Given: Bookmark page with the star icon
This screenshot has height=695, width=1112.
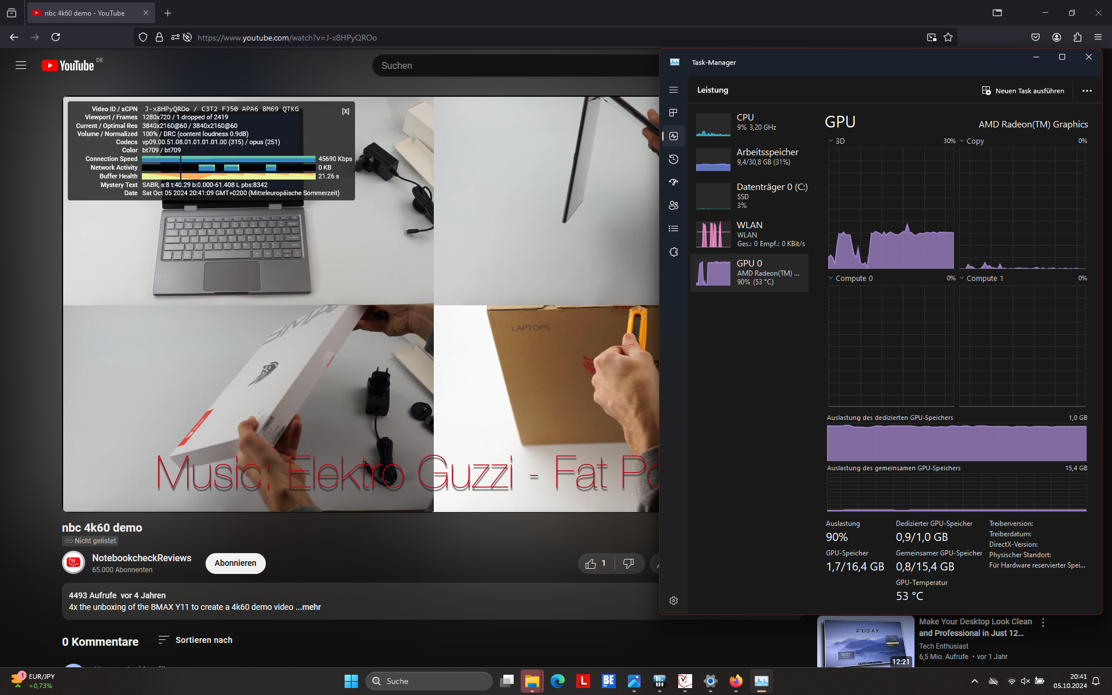Looking at the screenshot, I should (x=948, y=38).
